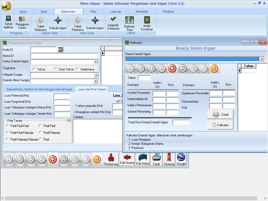Image resolution: width=268 pixels, height=201 pixels.
Task: Select the Sederhana level option
Action: pos(77,69)
